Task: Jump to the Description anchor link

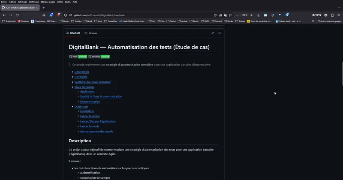Action: (81, 72)
